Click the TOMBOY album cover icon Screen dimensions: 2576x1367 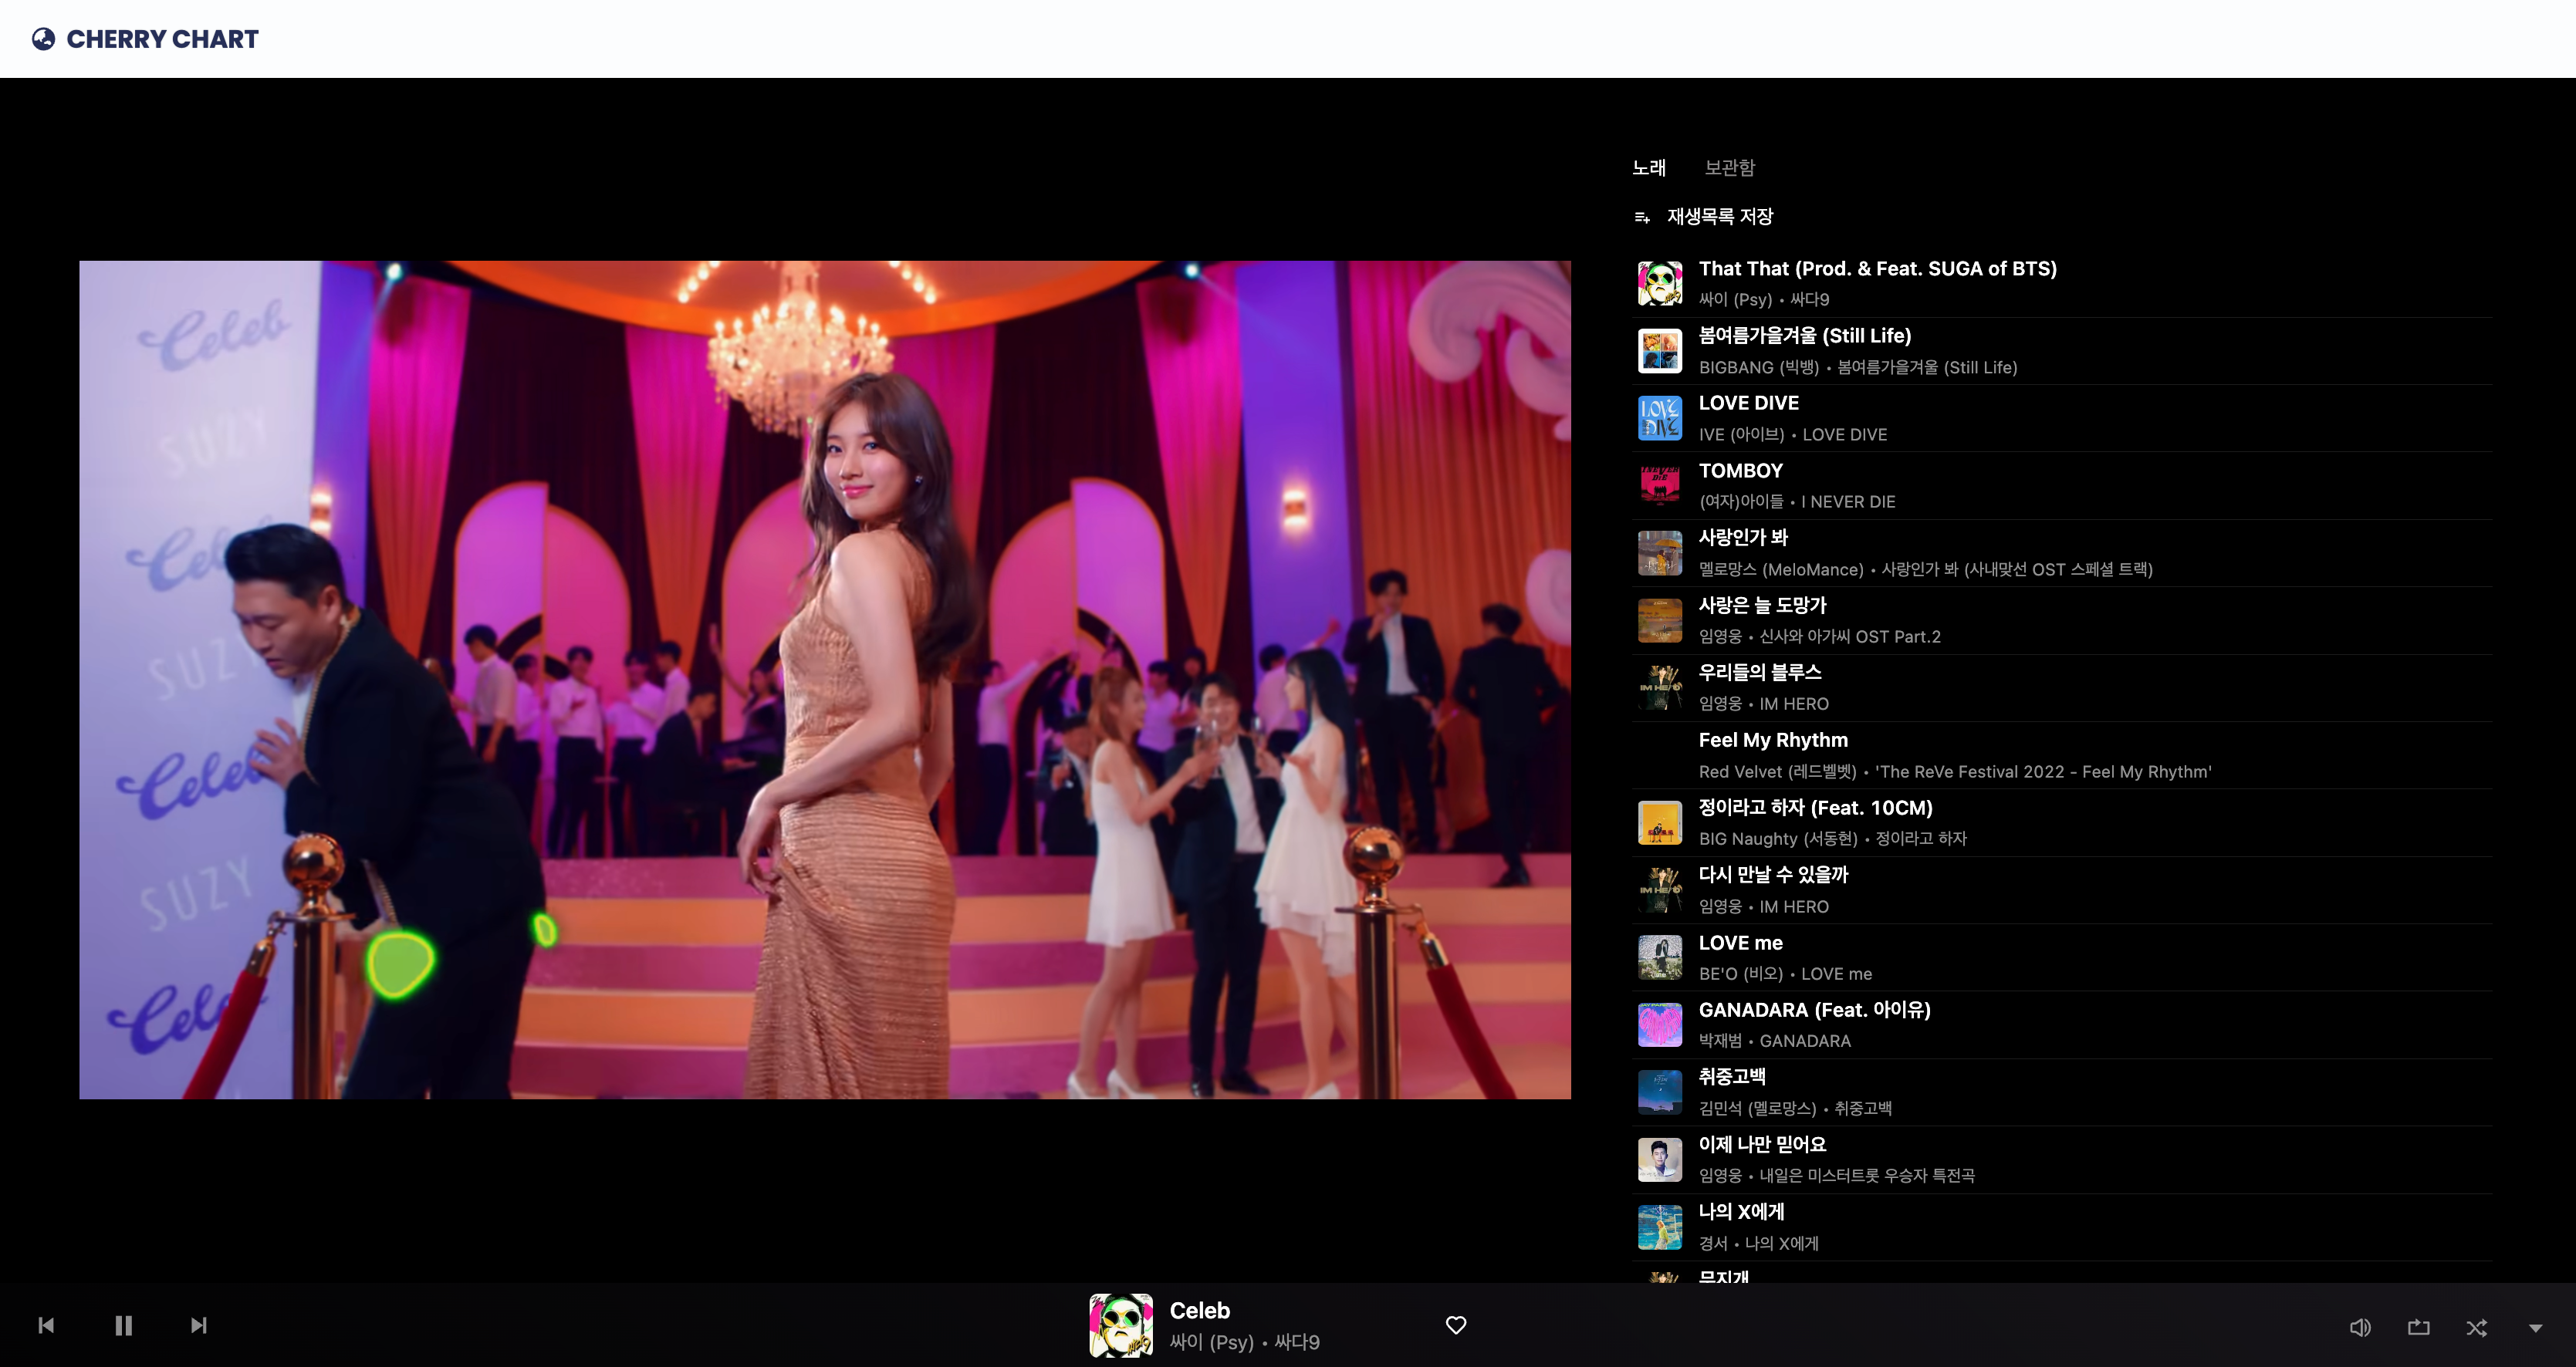(x=1659, y=486)
